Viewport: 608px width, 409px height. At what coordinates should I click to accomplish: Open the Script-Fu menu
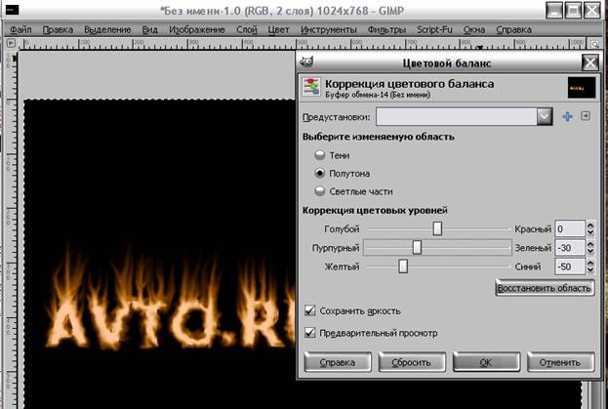(x=434, y=29)
